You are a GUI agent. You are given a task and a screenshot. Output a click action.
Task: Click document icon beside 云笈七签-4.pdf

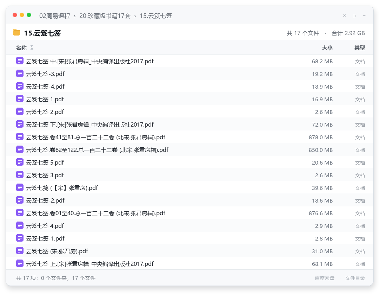coord(20,86)
